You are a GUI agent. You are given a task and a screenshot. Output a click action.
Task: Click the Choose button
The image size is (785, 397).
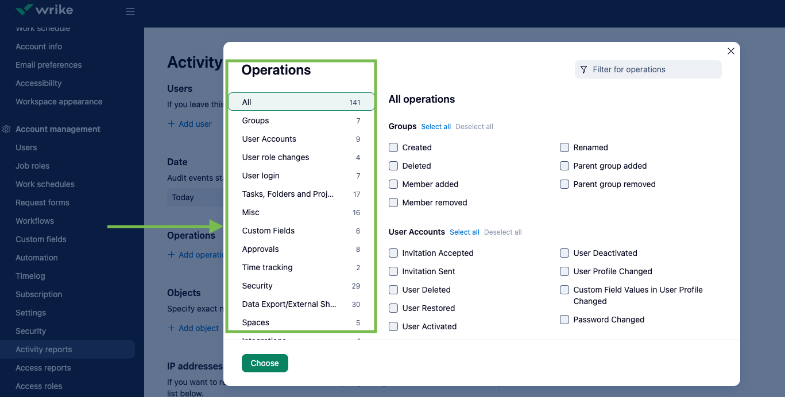point(265,363)
